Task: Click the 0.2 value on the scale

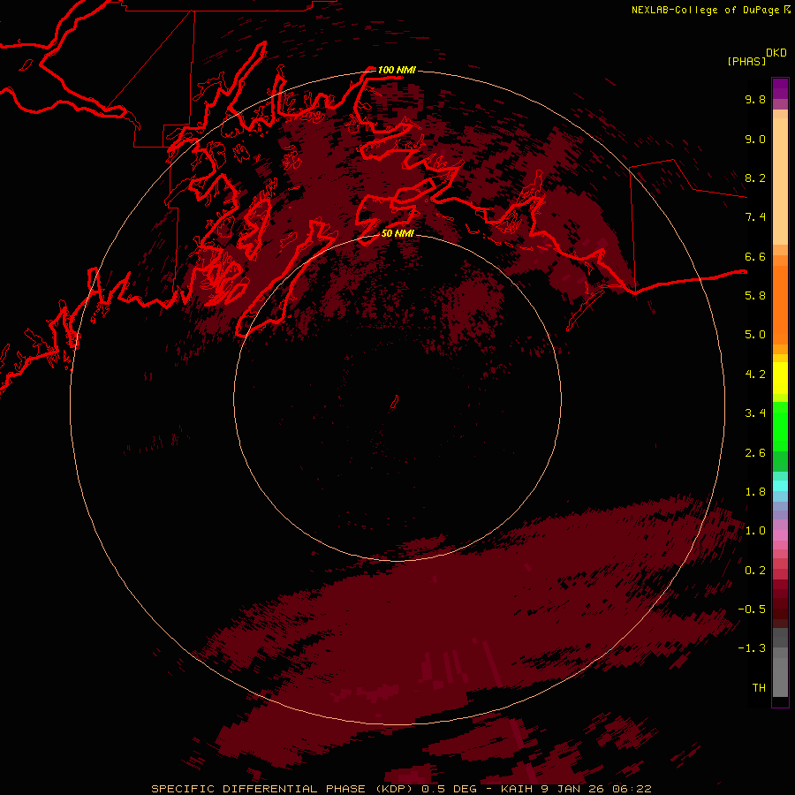Action: coord(755,571)
